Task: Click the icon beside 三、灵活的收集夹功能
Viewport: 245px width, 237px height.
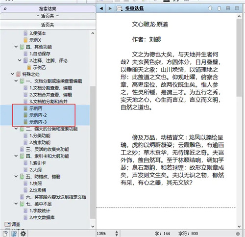Action: click(x=22, y=149)
